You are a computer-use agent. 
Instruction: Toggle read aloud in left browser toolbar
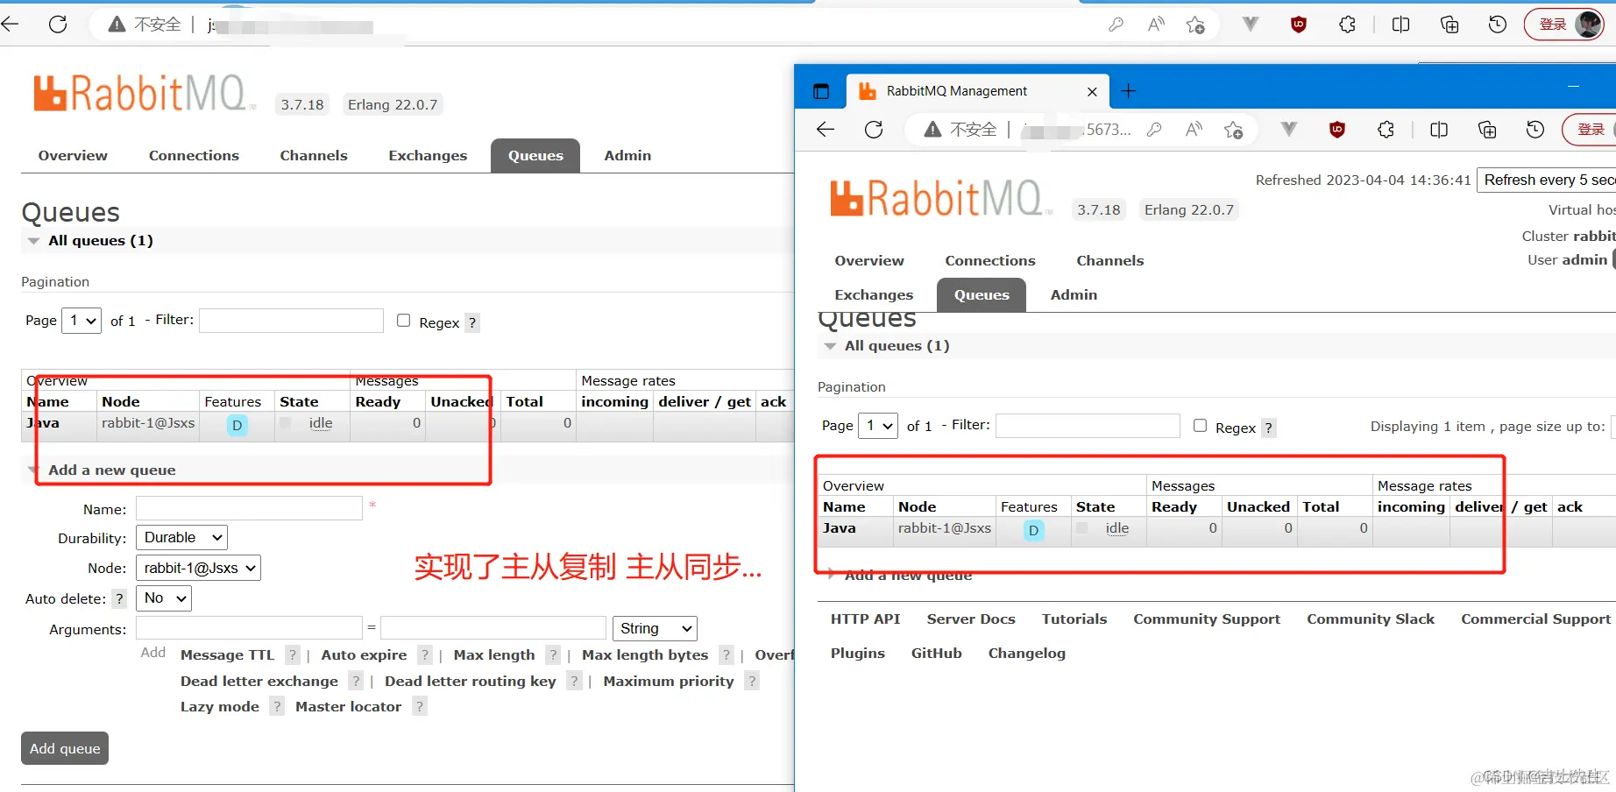[x=1156, y=25]
